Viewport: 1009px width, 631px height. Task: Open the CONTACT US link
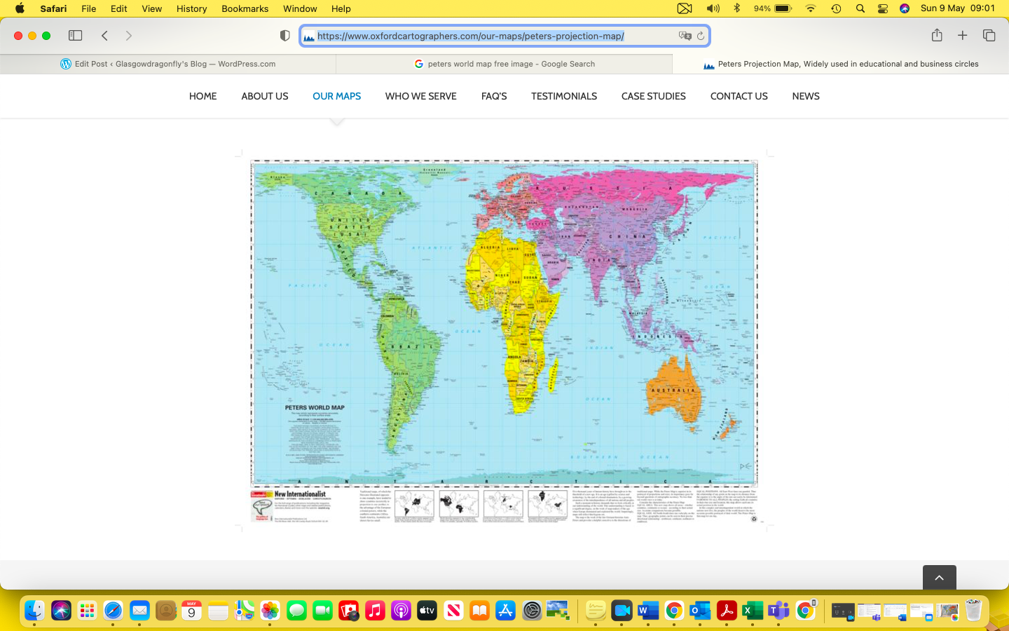pyautogui.click(x=739, y=96)
